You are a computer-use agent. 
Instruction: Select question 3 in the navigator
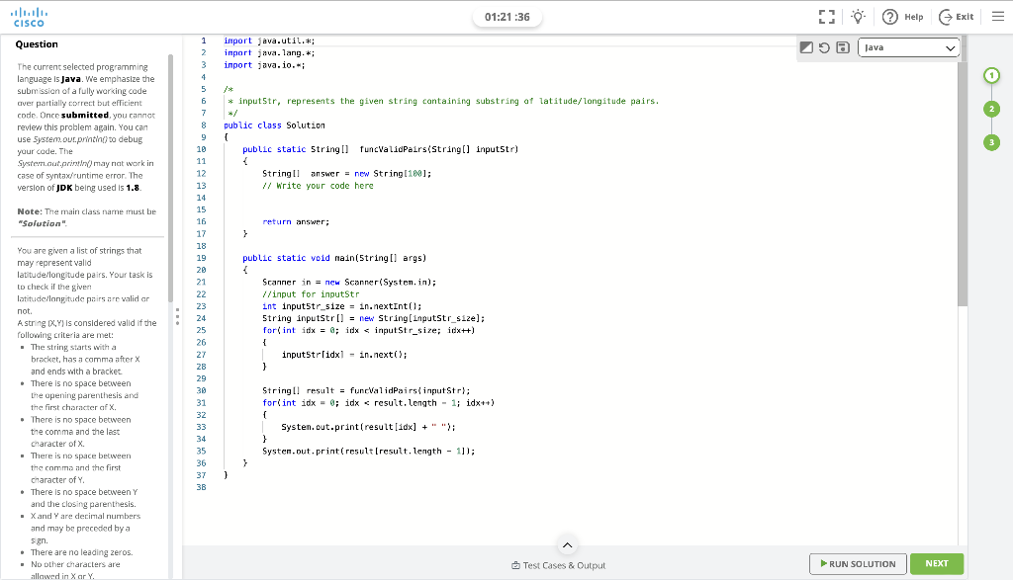click(992, 141)
